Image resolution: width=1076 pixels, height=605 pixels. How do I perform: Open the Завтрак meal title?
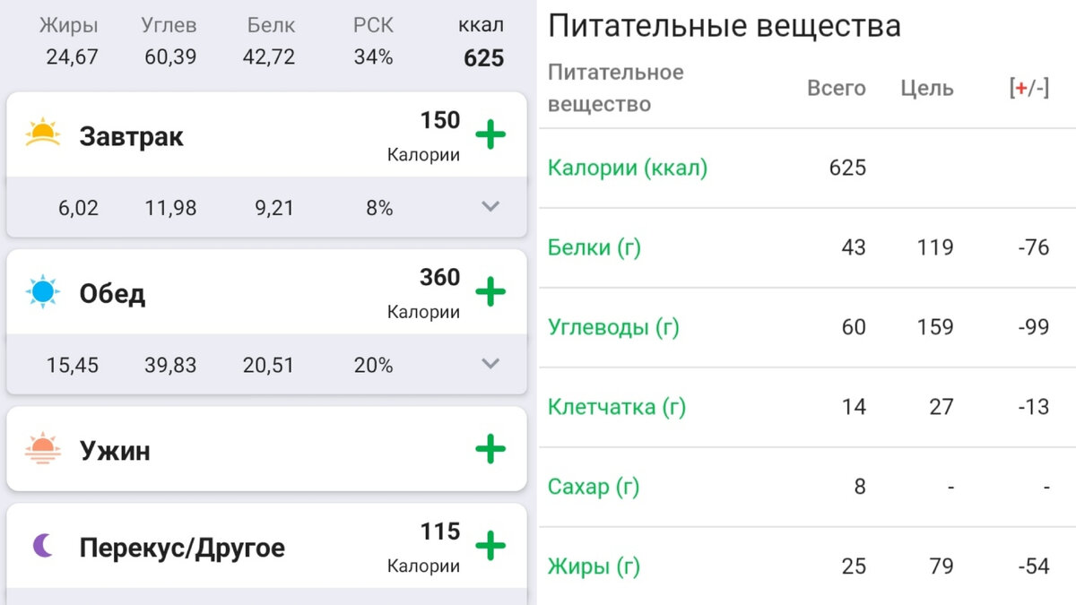coord(131,136)
